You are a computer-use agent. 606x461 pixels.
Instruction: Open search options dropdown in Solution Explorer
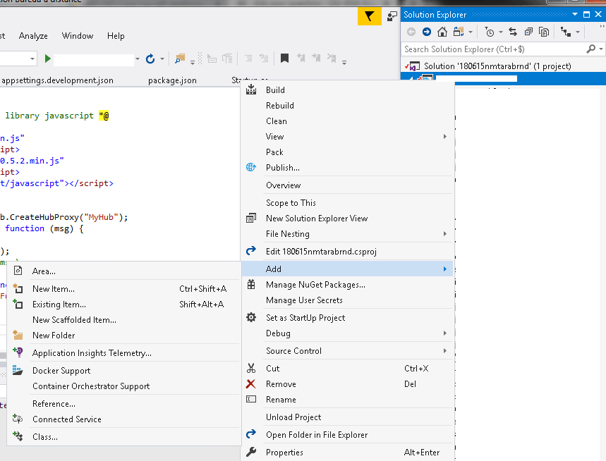[x=600, y=49]
